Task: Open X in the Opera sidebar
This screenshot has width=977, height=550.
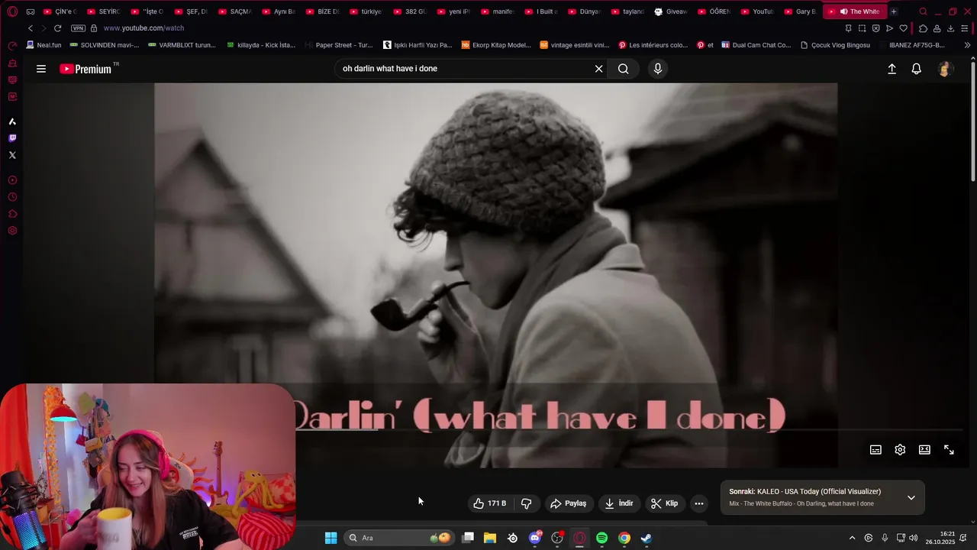Action: (12, 155)
